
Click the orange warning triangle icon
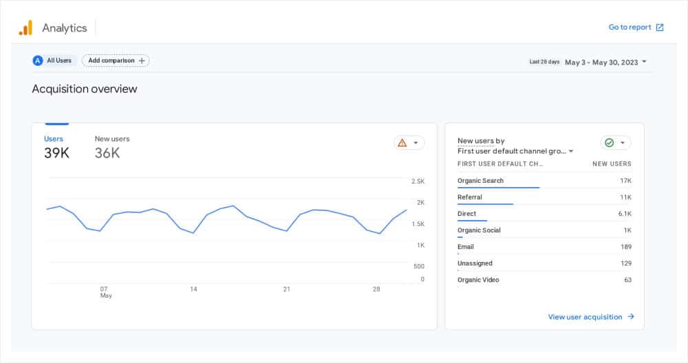point(402,143)
